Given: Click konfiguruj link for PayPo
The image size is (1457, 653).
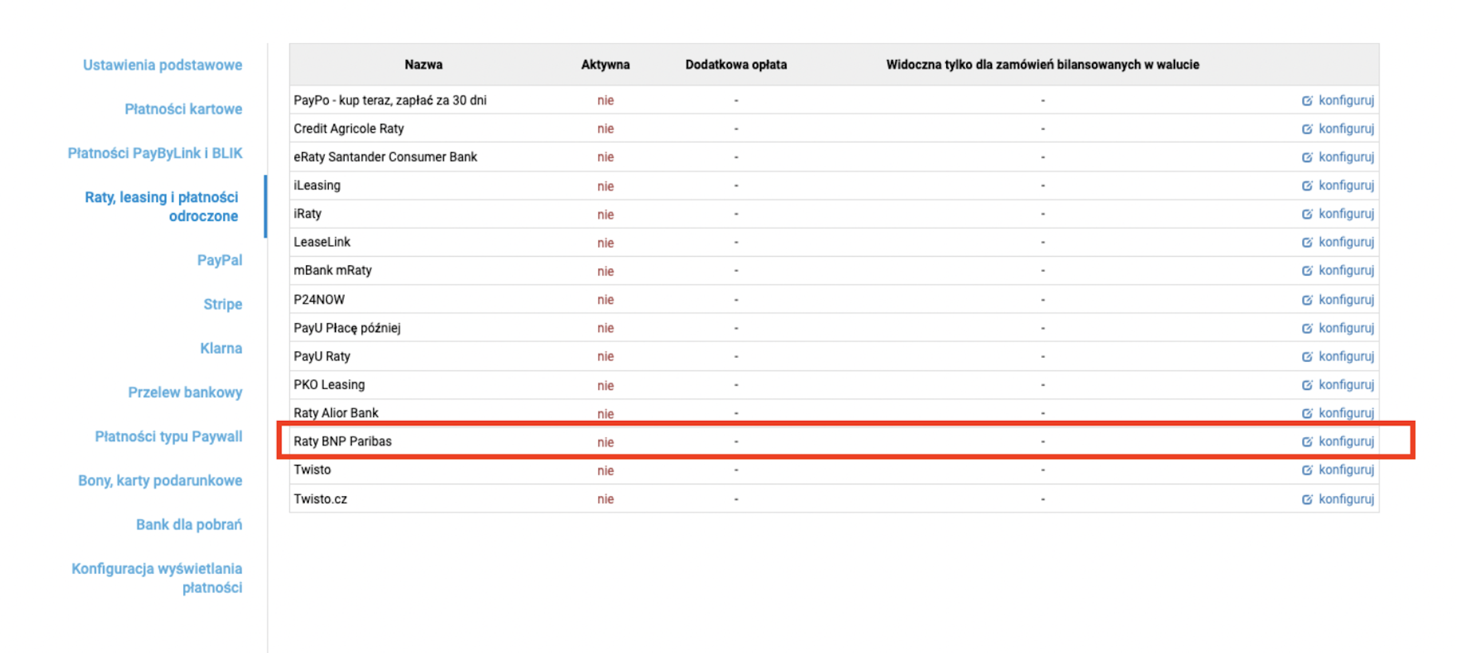Looking at the screenshot, I should (1346, 100).
